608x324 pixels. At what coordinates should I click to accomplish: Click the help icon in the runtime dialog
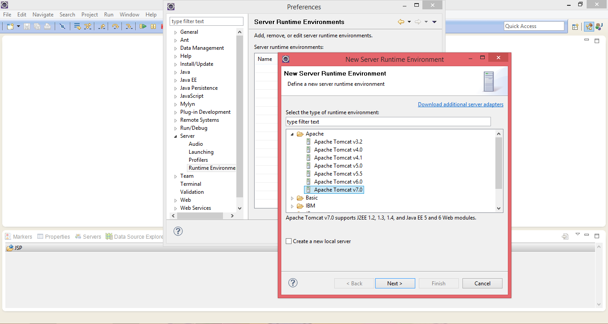(292, 283)
